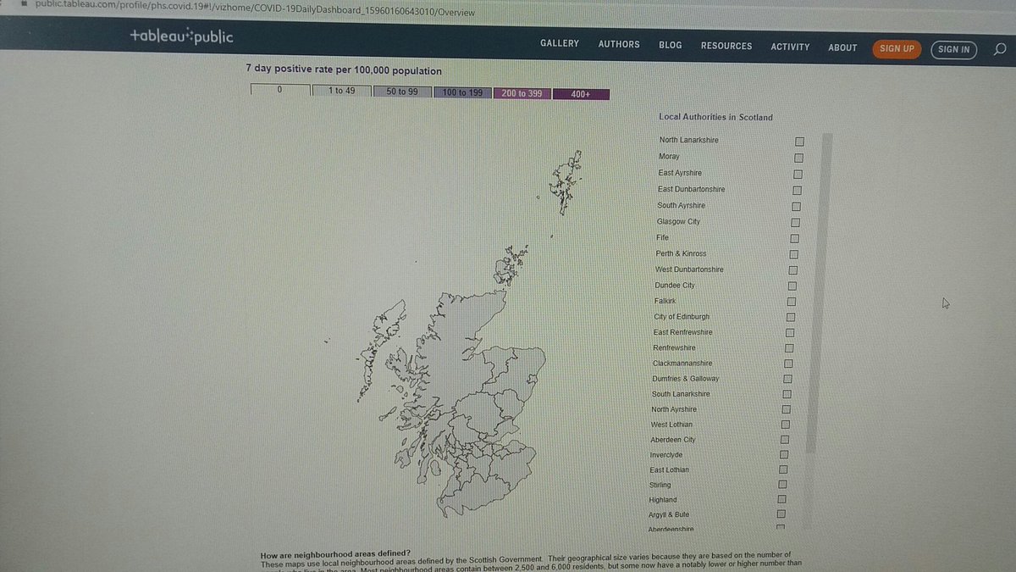The width and height of the screenshot is (1016, 572).
Task: Tick the Inverclyde checkbox
Action: pyautogui.click(x=783, y=455)
